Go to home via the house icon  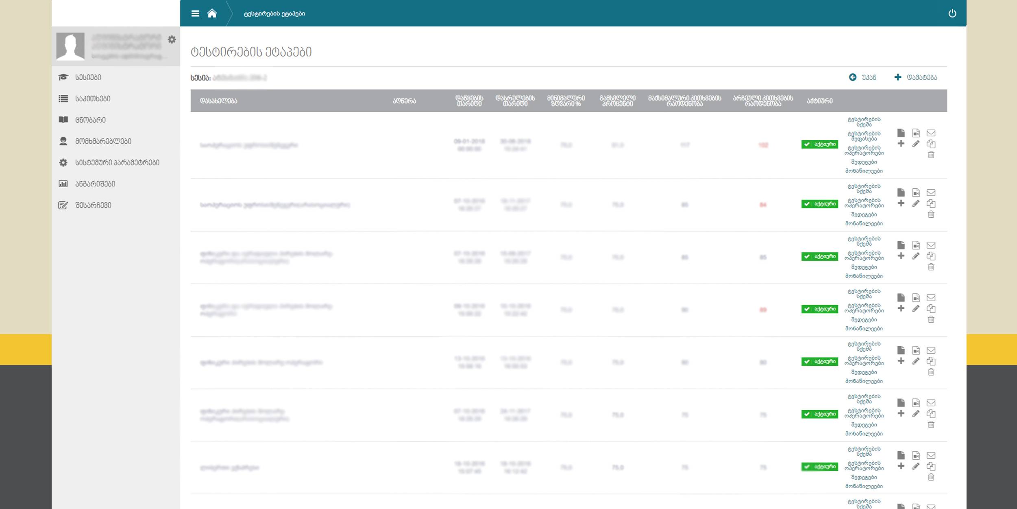tap(212, 13)
